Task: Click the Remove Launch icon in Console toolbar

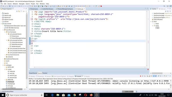Action: pyautogui.click(x=143, y=76)
